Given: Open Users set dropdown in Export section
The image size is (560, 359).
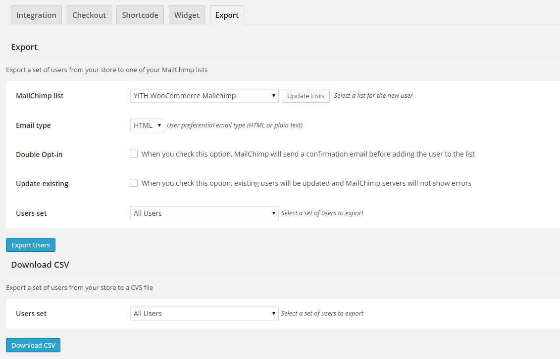Looking at the screenshot, I should (204, 213).
